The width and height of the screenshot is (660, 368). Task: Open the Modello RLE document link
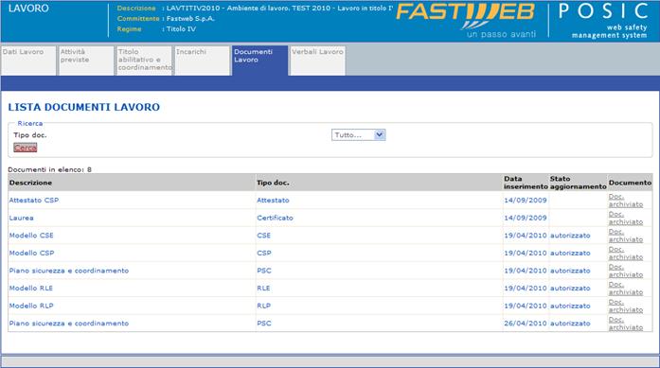(x=31, y=289)
